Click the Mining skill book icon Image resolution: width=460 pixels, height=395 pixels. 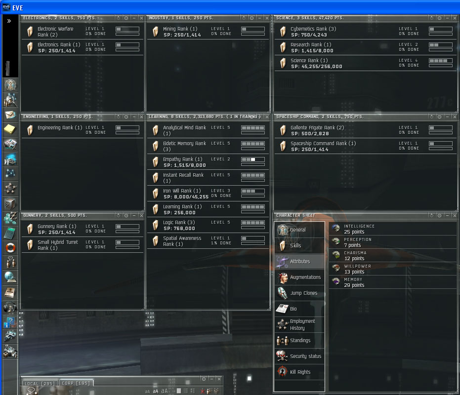(156, 32)
